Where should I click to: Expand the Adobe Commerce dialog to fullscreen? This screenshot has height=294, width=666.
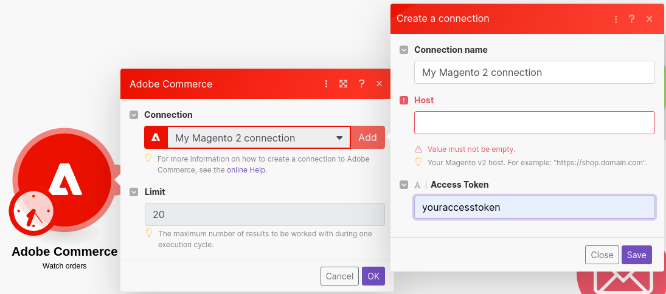(x=344, y=84)
